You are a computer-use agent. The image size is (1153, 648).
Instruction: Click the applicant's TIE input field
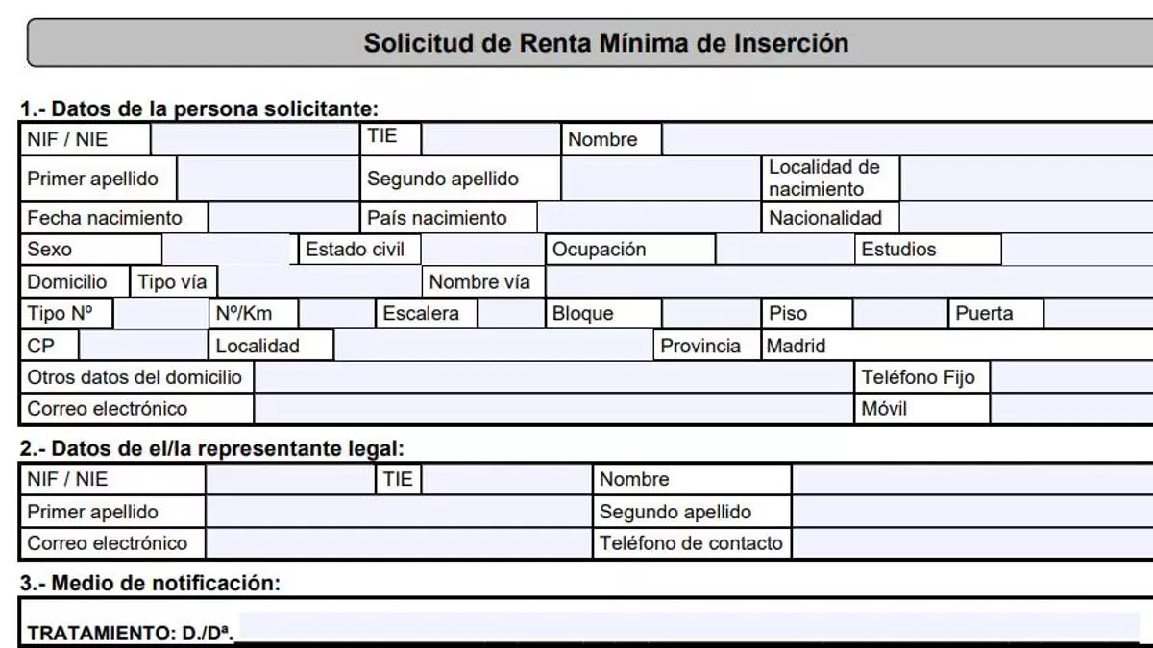(491, 139)
